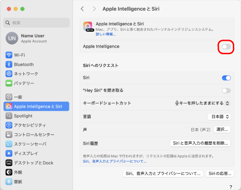Screen dimensions: 241x190
Task: Enable the "Hey Siri" listening toggle
Action: tap(226, 90)
